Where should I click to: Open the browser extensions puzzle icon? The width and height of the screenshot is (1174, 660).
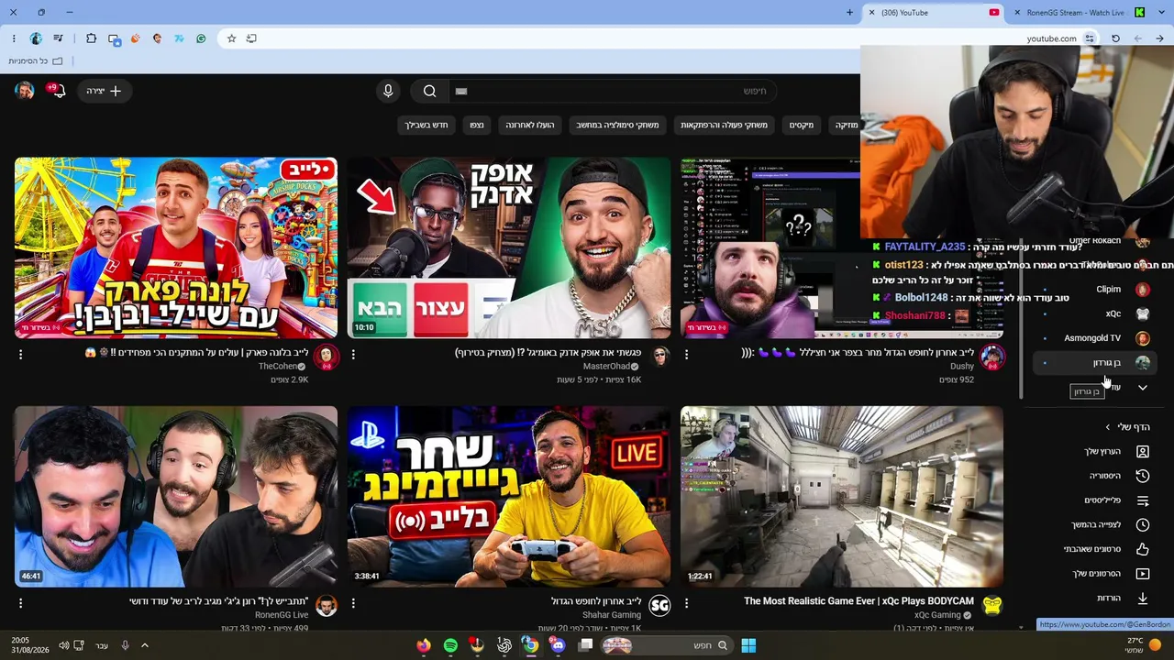pos(91,38)
